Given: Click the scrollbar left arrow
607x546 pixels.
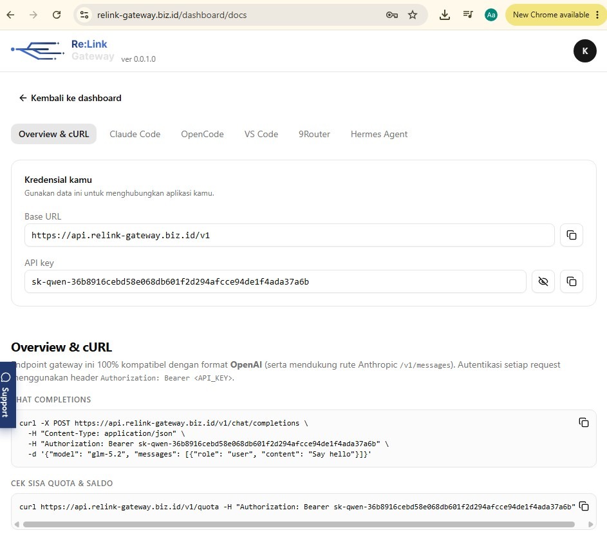Looking at the screenshot, I should [16, 524].
